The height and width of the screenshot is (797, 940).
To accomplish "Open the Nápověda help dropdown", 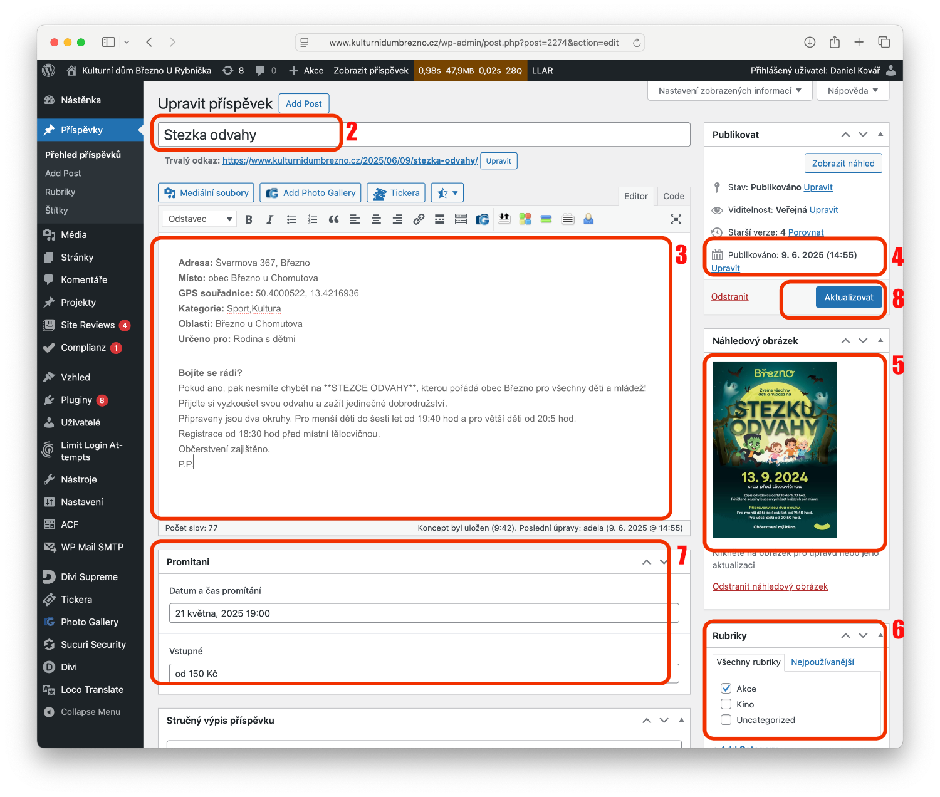I will click(852, 91).
